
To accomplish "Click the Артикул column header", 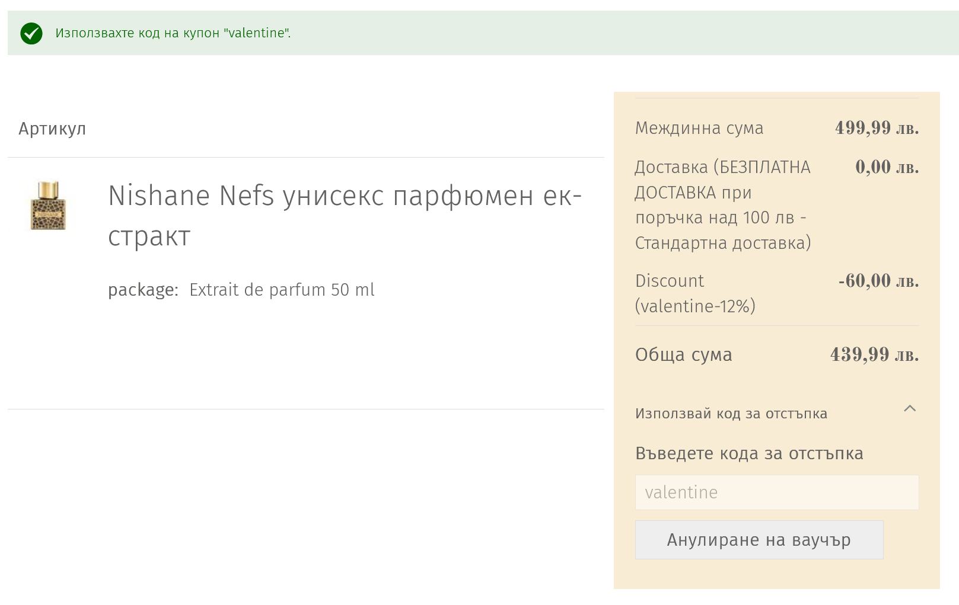I will [52, 129].
